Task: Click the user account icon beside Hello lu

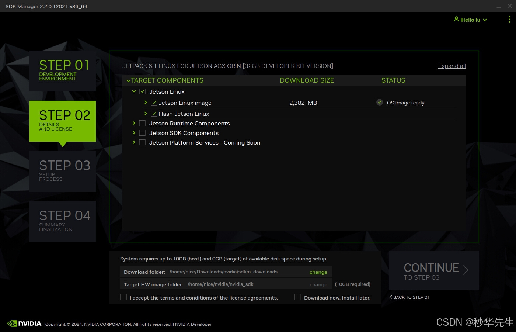Action: [456, 19]
